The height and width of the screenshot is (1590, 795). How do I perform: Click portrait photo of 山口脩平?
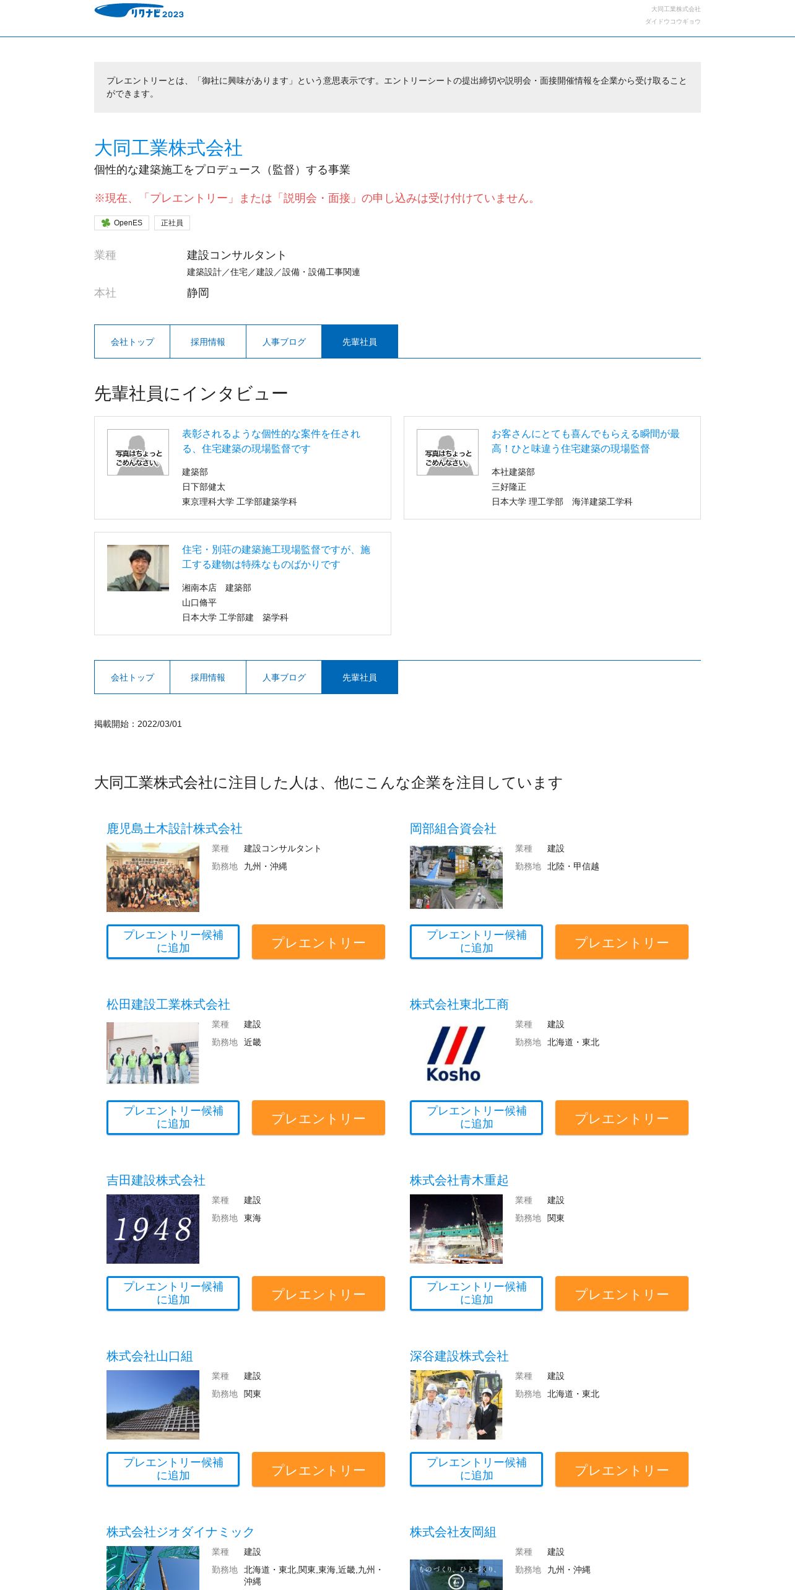(x=138, y=568)
